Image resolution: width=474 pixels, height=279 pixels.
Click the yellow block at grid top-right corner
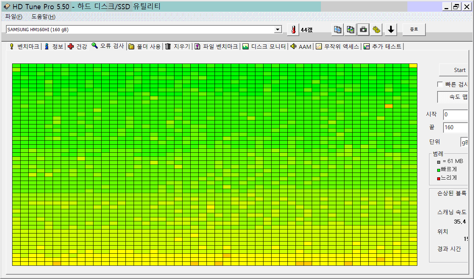coord(413,65)
